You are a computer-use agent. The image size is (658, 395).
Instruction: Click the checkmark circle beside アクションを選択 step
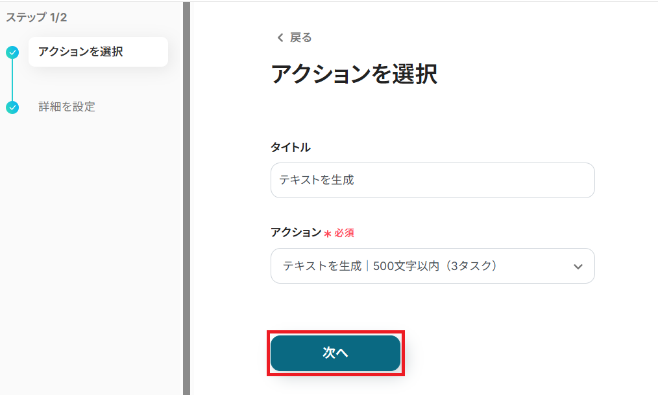pos(12,52)
